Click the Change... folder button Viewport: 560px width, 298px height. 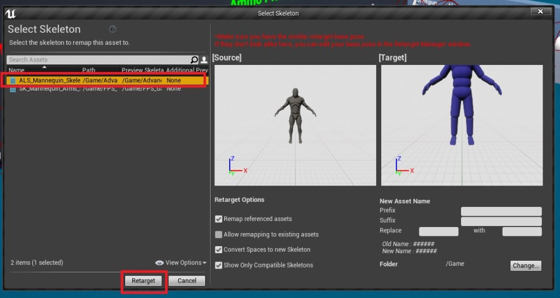tap(526, 266)
